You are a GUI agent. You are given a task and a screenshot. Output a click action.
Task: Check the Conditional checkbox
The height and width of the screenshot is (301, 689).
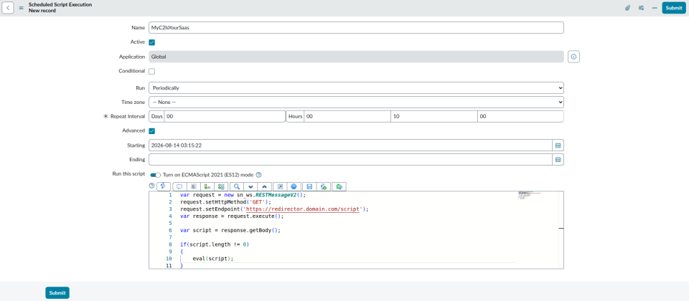point(152,71)
